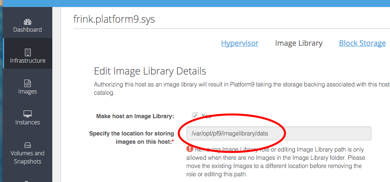390x182 pixels.
Task: Navigate to Instances sidebar label
Action: (x=28, y=122)
